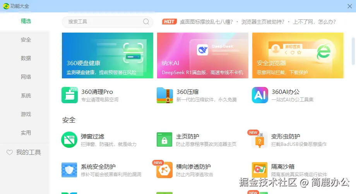This screenshot has width=356, height=194.
Task: Open hot topic 上不了网,怎么办?
Action: point(315,22)
